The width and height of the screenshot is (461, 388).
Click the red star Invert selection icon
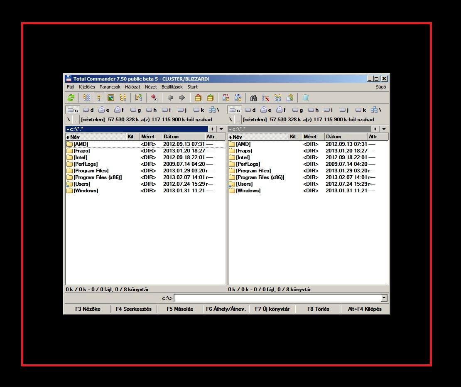(x=154, y=98)
